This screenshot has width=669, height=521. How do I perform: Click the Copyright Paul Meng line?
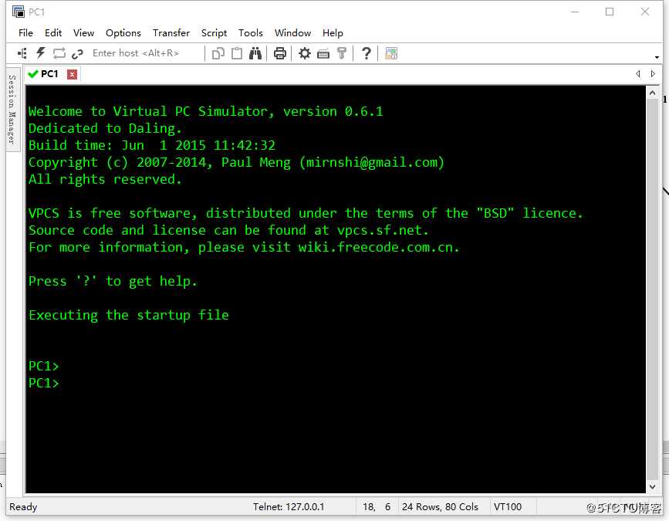click(236, 163)
